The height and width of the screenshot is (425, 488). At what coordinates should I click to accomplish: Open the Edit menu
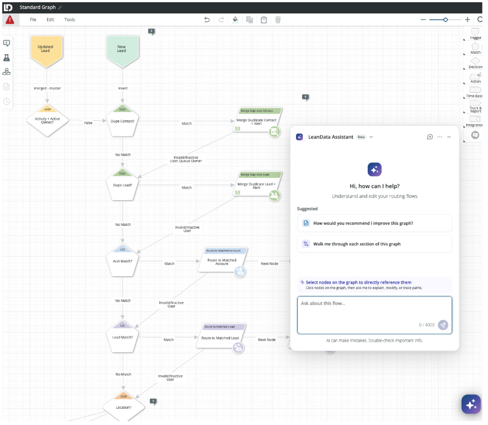(x=50, y=20)
